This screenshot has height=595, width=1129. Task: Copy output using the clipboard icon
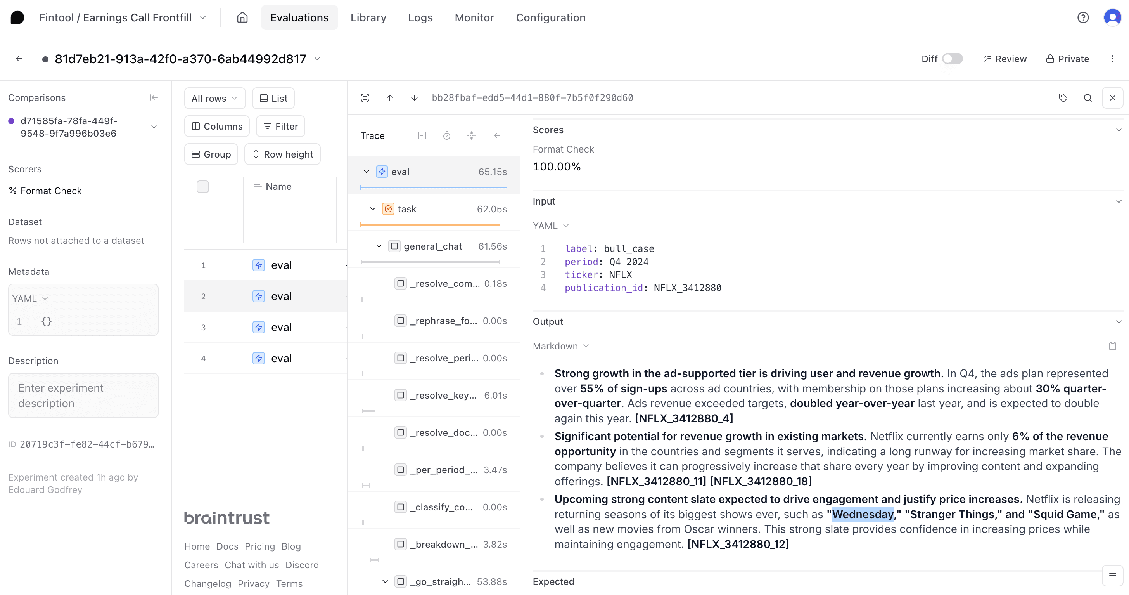click(1112, 346)
